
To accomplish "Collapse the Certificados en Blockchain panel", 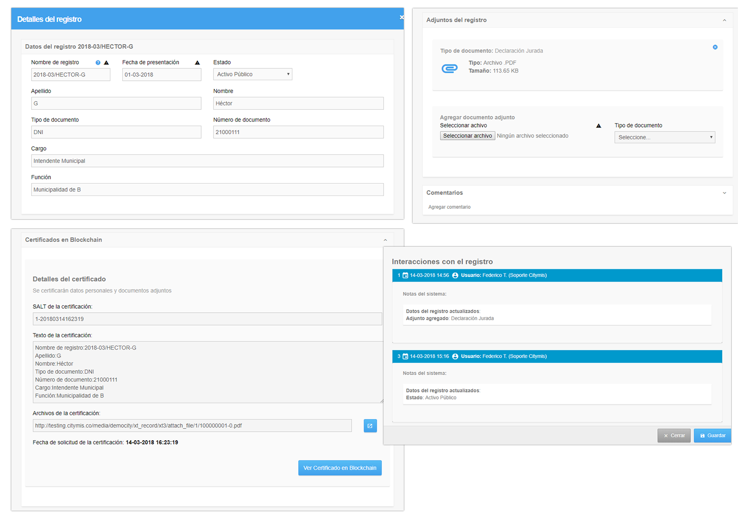I will click(385, 240).
